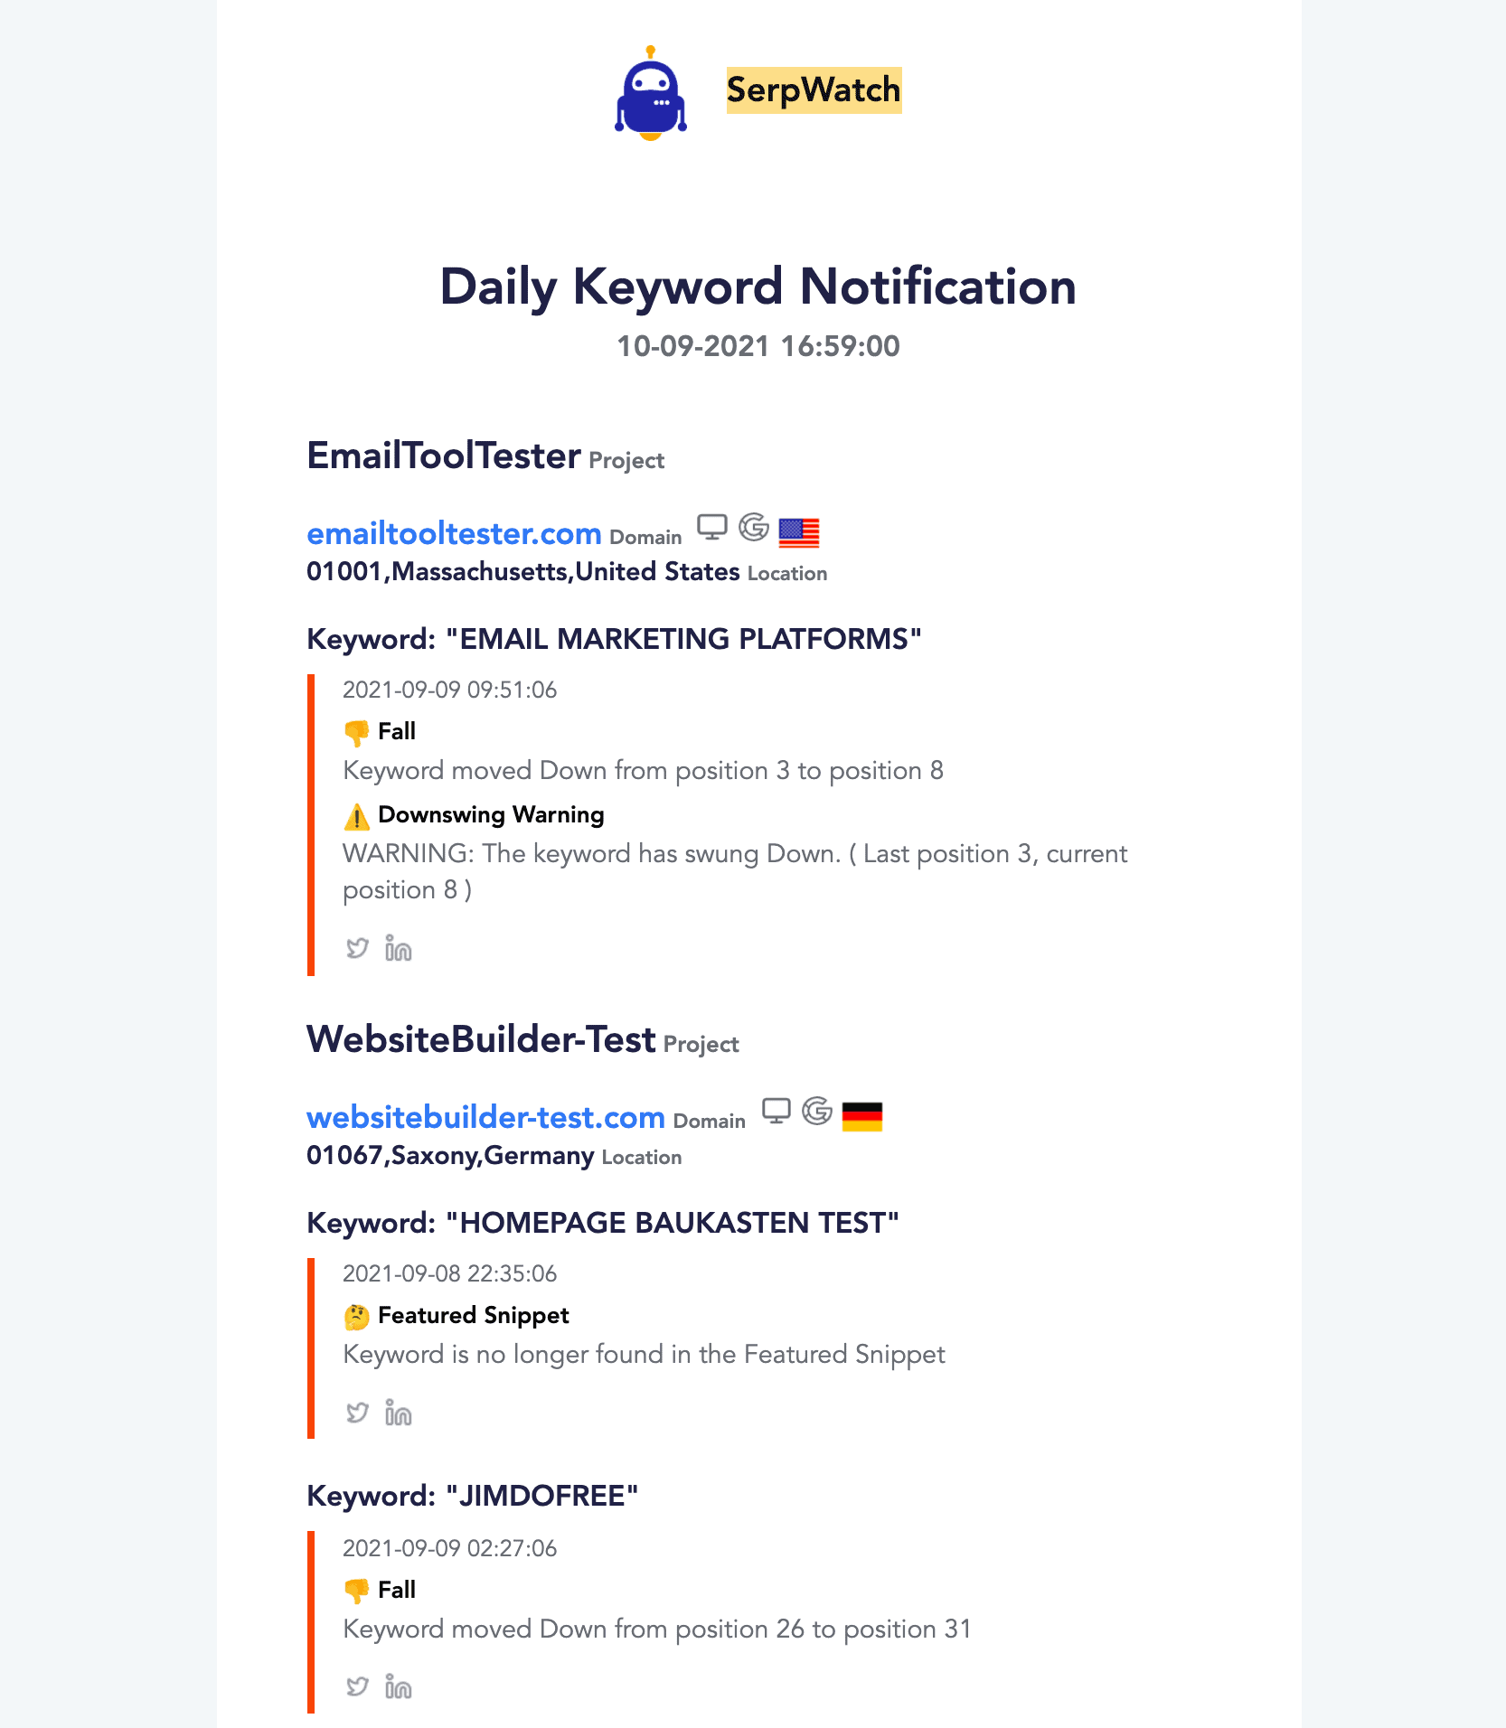
Task: Click the Google icon beside emailtooltester.com
Action: point(754,527)
